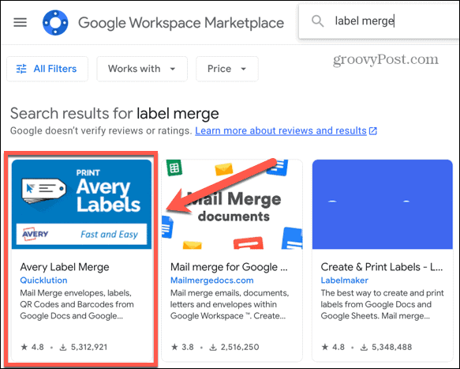Image resolution: width=460 pixels, height=369 pixels.
Task: Click the star rating 4.8 on Avery Label Merge
Action: [x=32, y=347]
